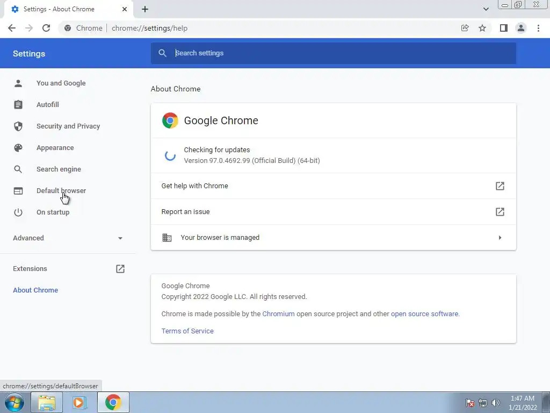The image size is (550, 413).
Task: Bookmark this page with the star icon
Action: coord(482,28)
